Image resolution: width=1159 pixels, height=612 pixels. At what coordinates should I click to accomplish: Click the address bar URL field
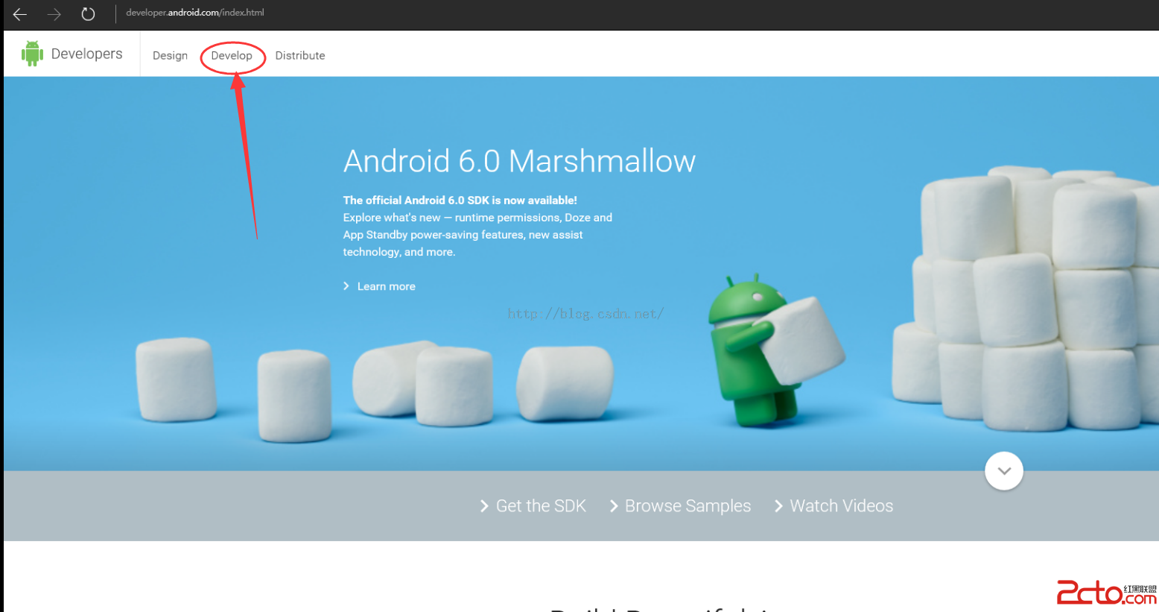pyautogui.click(x=195, y=13)
